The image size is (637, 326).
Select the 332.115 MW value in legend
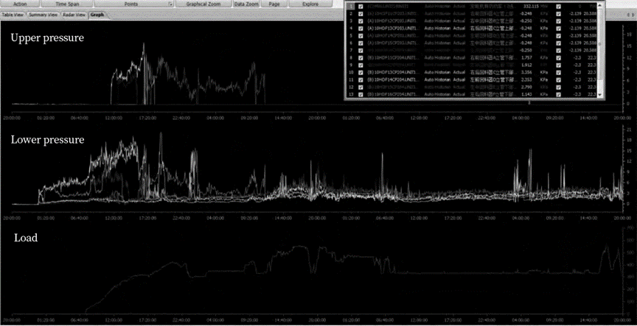click(531, 7)
